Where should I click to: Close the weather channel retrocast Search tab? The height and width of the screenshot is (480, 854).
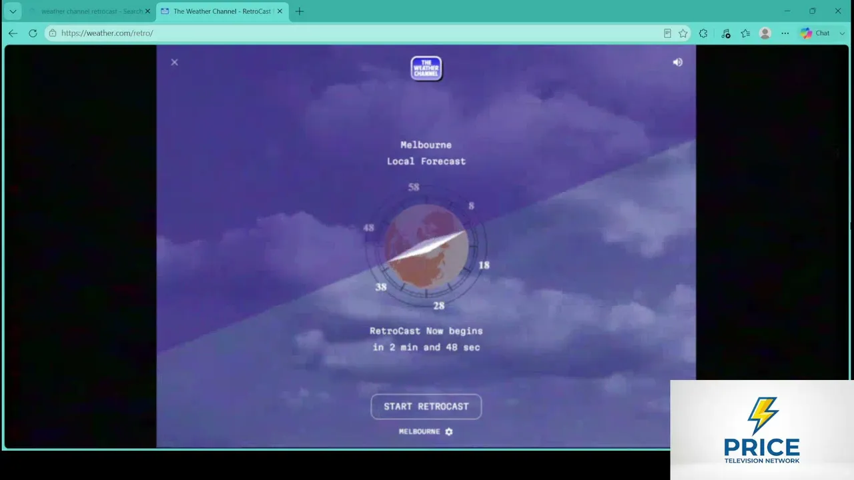pos(147,11)
